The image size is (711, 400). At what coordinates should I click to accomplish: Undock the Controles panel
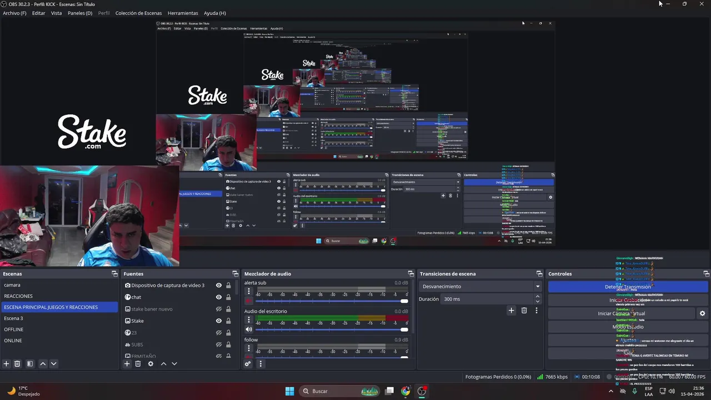(706, 274)
